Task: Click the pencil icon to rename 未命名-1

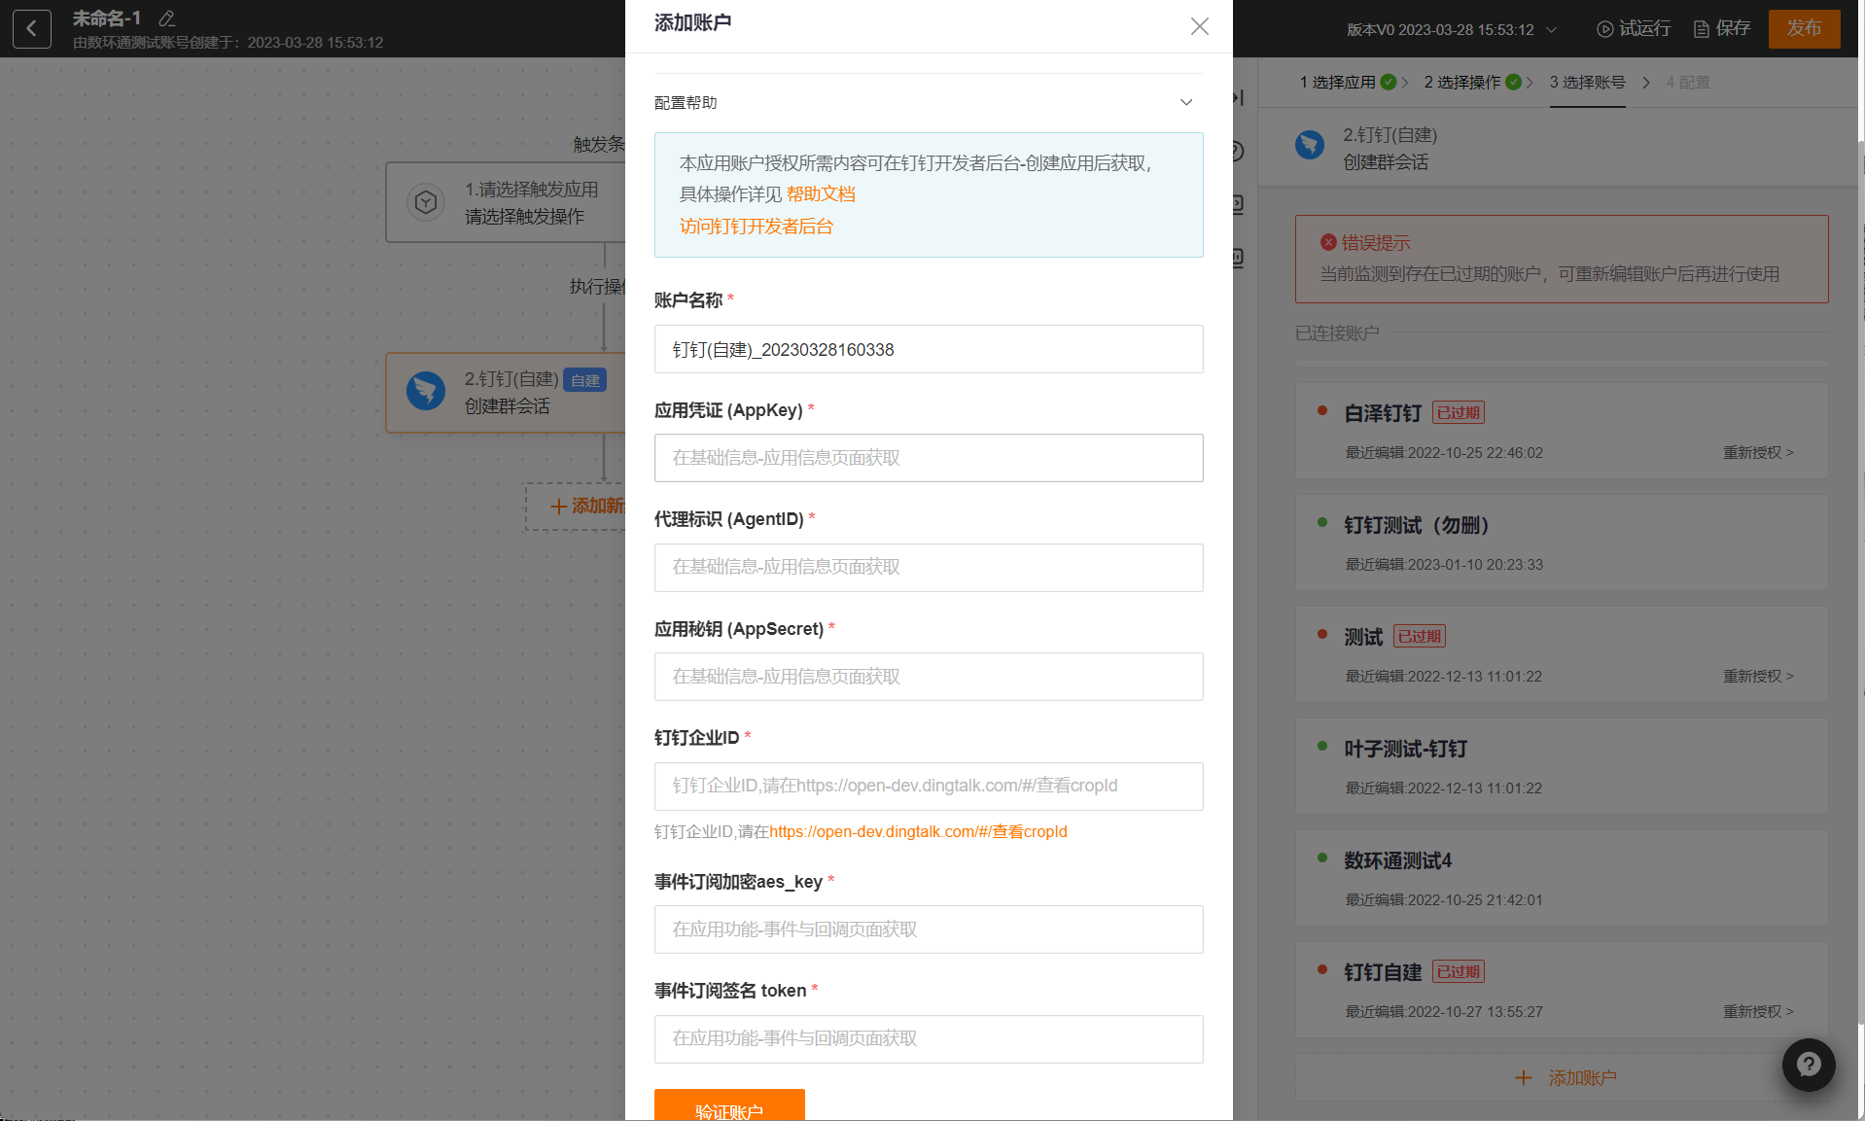Action: (x=167, y=18)
